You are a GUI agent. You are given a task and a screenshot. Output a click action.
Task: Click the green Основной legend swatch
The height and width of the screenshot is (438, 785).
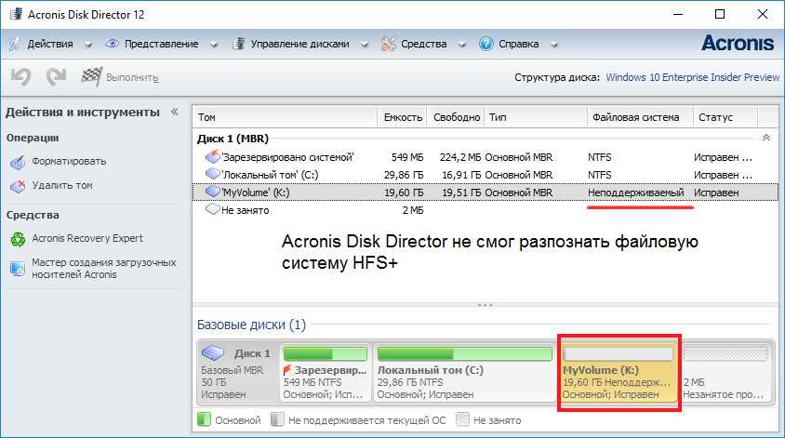pyautogui.click(x=204, y=420)
